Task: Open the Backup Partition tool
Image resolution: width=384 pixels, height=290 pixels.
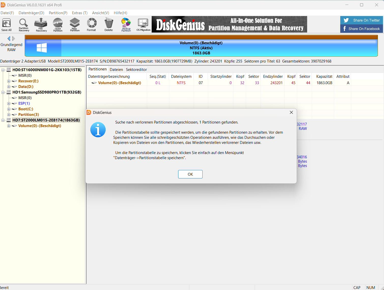Action: pos(126,25)
